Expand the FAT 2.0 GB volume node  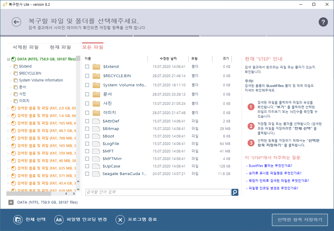pos(8,108)
